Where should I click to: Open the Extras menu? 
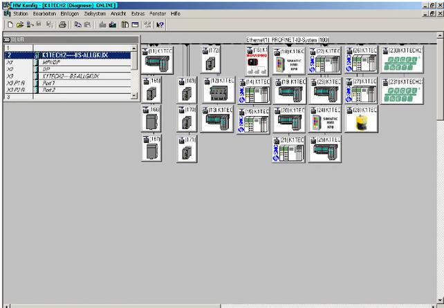coord(138,14)
